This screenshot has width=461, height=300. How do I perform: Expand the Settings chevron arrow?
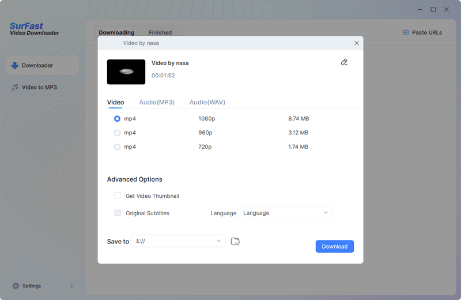point(71,286)
